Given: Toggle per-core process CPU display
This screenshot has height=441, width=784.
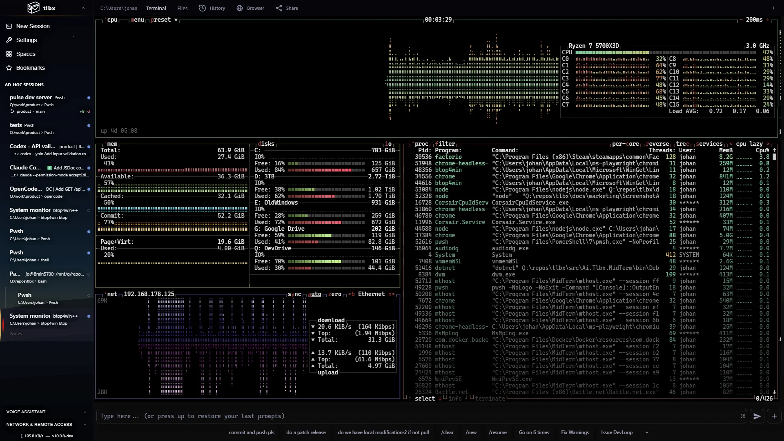Looking at the screenshot, I should [626, 144].
